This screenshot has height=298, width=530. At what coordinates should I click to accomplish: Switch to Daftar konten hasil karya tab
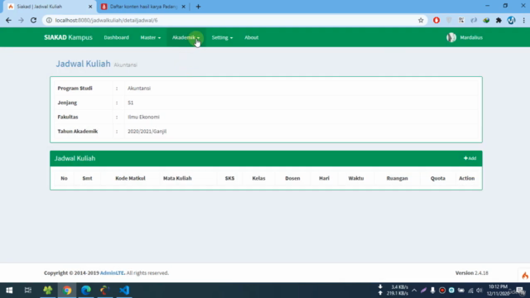pyautogui.click(x=143, y=7)
